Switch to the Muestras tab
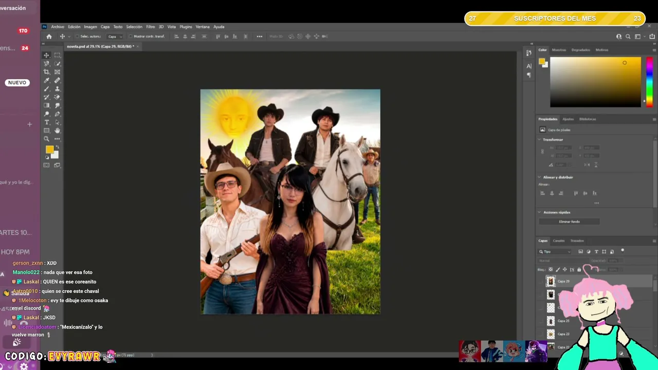658x370 pixels. [x=559, y=50]
